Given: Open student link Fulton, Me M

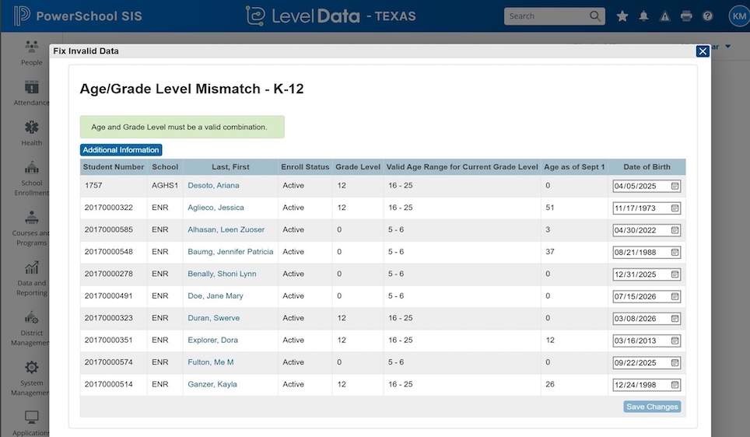Looking at the screenshot, I should point(211,362).
